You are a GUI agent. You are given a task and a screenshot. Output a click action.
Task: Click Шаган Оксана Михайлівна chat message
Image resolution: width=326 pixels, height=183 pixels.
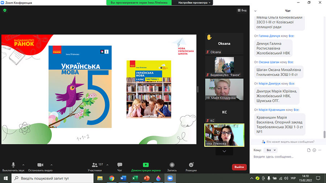pyautogui.click(x=279, y=72)
